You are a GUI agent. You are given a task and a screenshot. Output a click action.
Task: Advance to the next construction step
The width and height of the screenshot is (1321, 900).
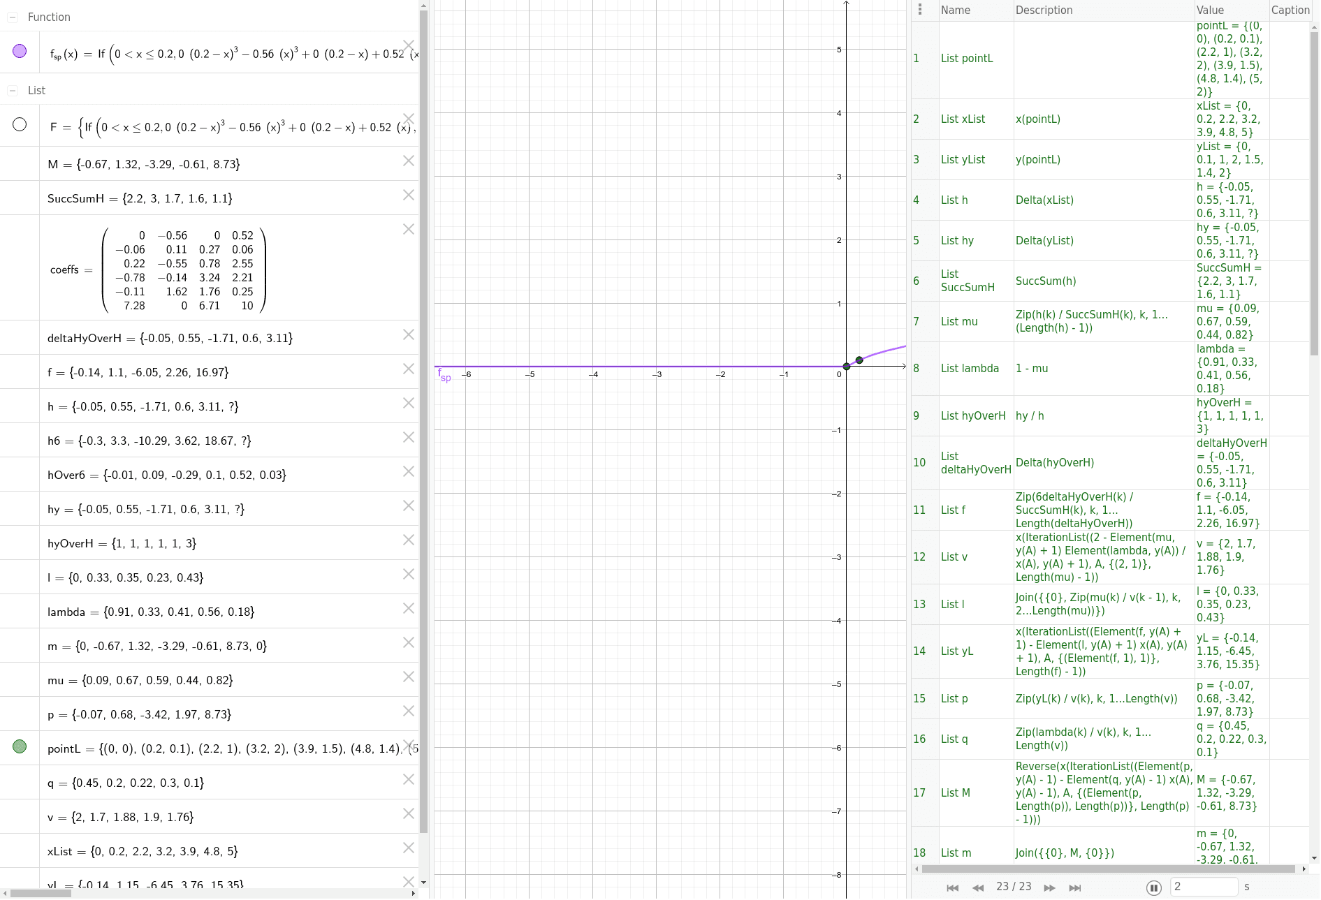click(1050, 887)
